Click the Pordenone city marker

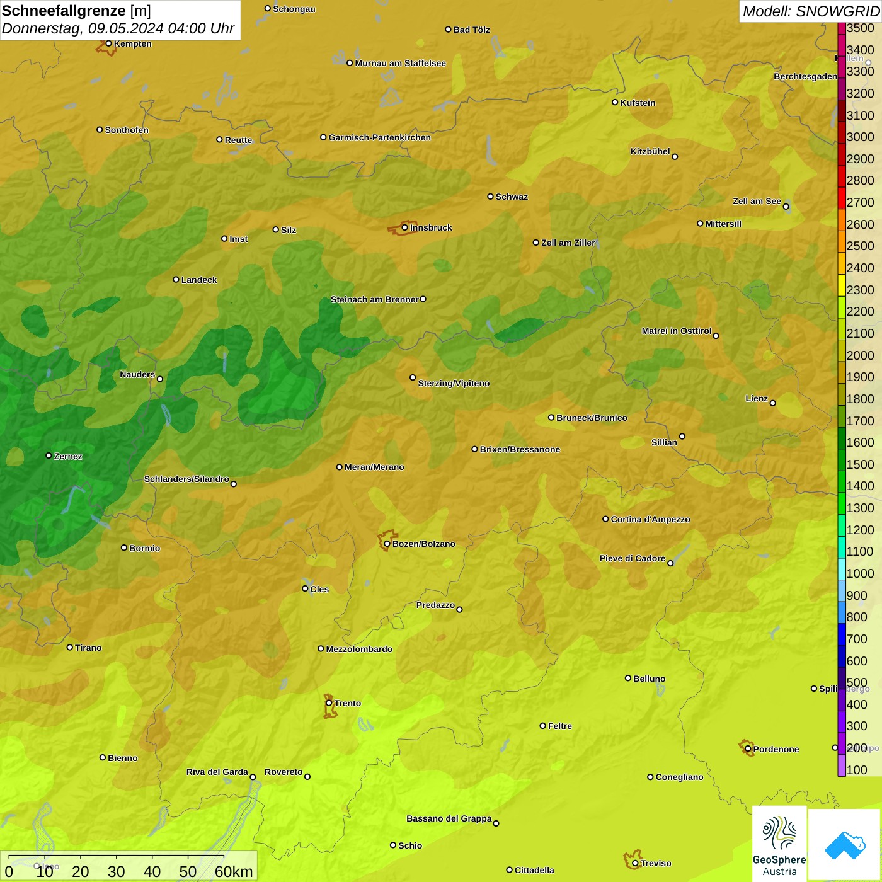pos(748,748)
